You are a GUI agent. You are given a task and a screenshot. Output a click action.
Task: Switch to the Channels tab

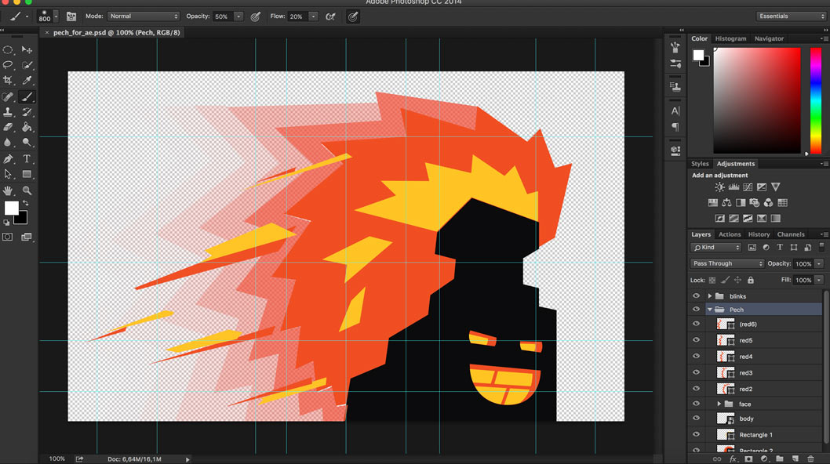791,234
